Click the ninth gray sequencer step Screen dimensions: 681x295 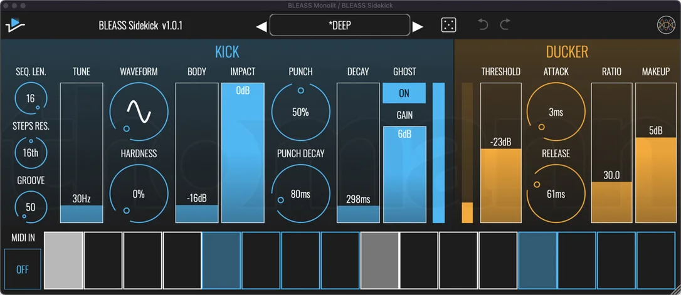point(379,261)
